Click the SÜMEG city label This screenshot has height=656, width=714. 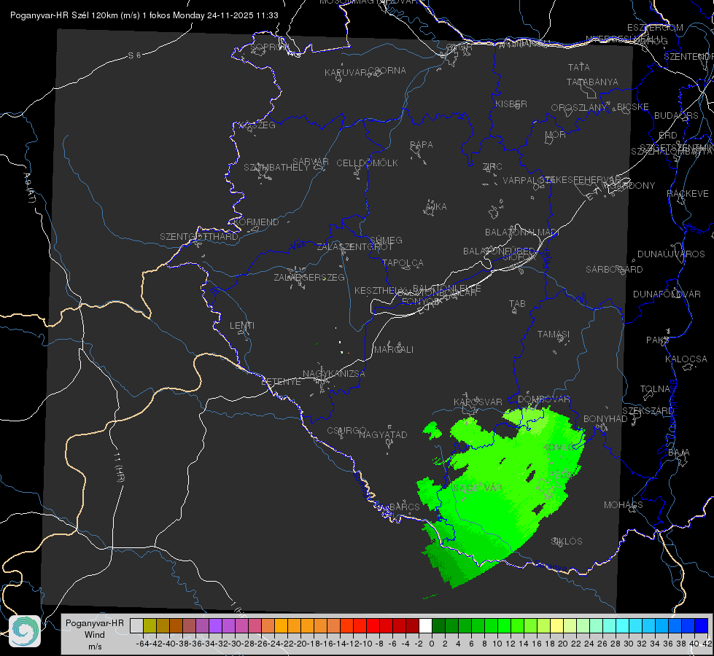(386, 240)
